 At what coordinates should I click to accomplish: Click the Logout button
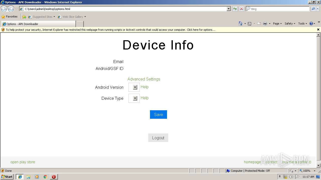click(x=158, y=138)
